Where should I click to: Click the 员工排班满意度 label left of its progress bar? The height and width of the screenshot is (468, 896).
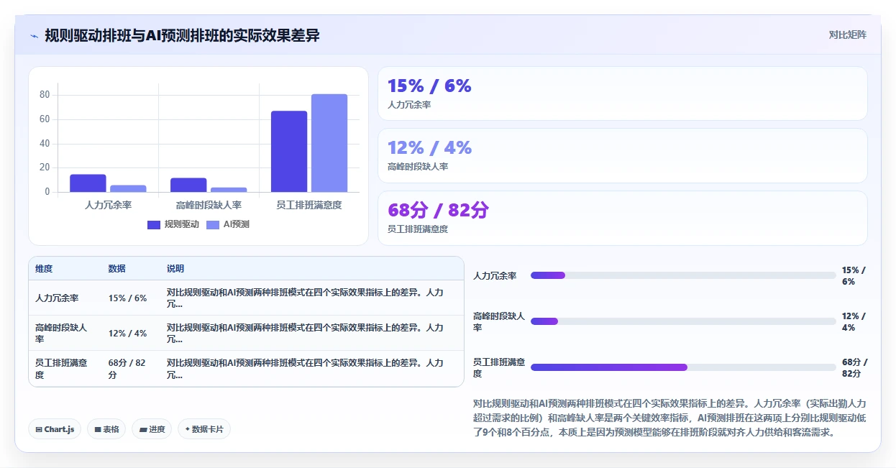pyautogui.click(x=499, y=367)
